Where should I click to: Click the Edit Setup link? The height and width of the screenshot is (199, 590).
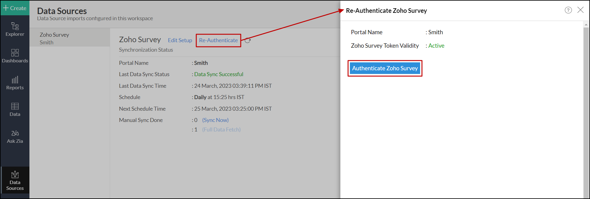point(180,40)
